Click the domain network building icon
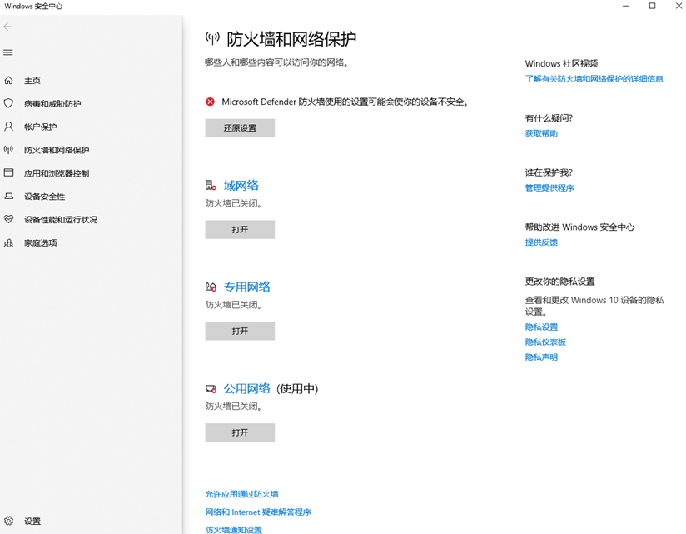 coord(211,185)
